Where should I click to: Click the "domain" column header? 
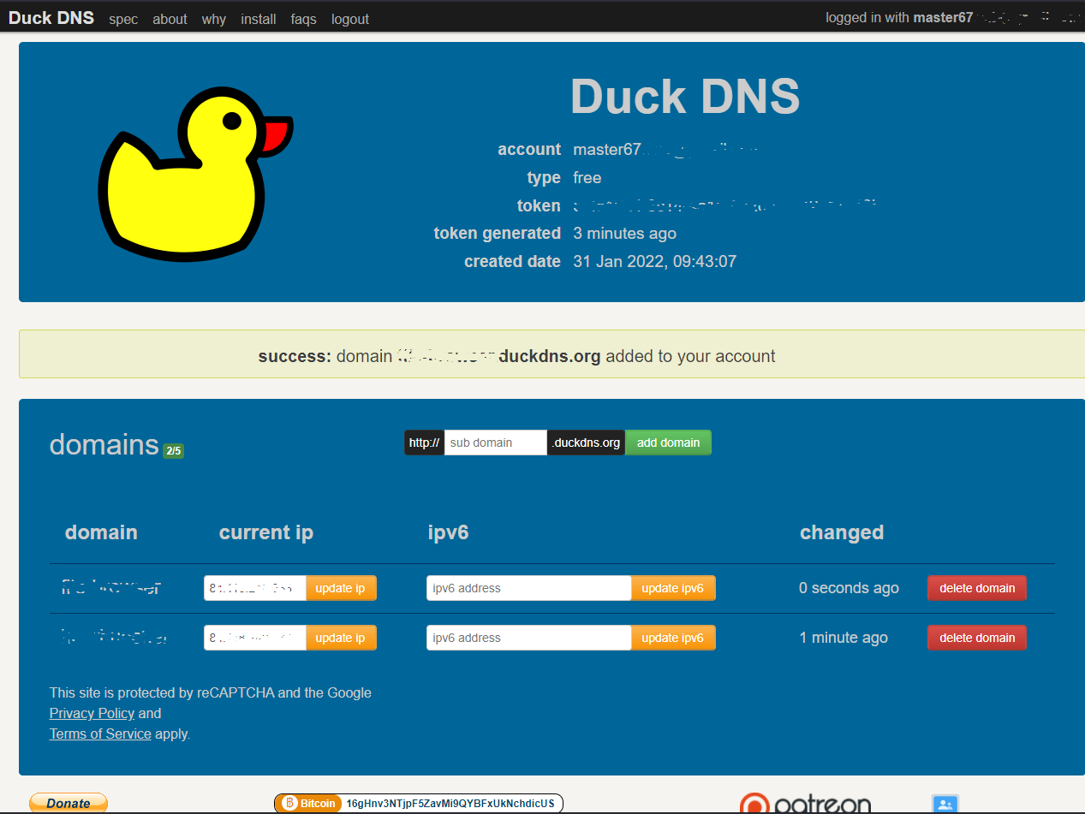tap(101, 532)
